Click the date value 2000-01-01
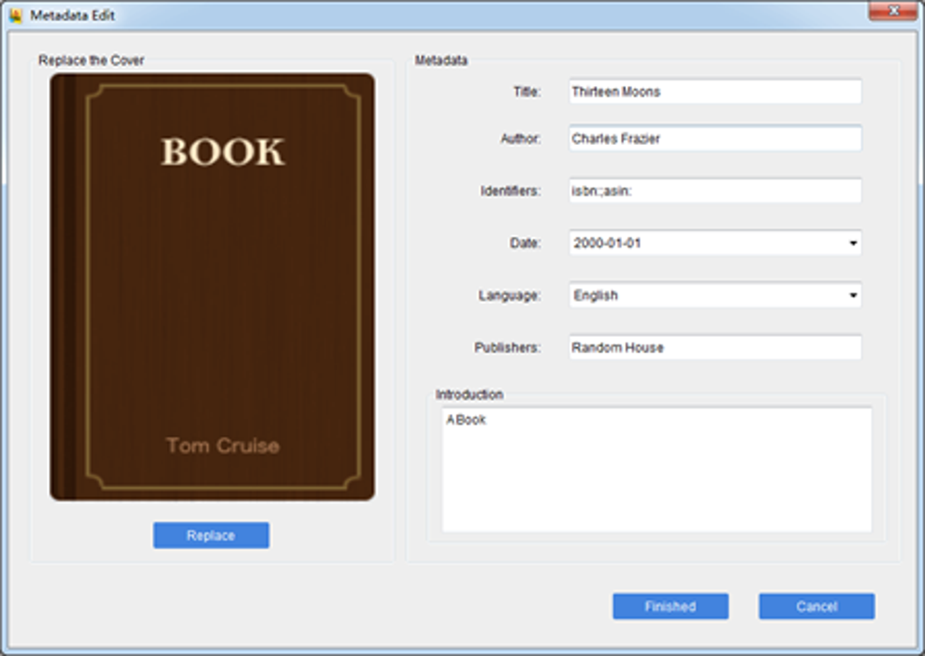The width and height of the screenshot is (925, 656). coord(607,243)
